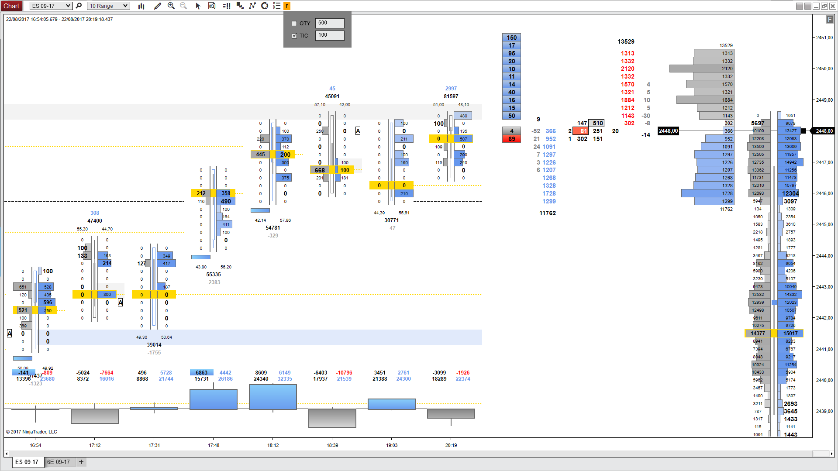Restore the chart window size

pos(824,6)
